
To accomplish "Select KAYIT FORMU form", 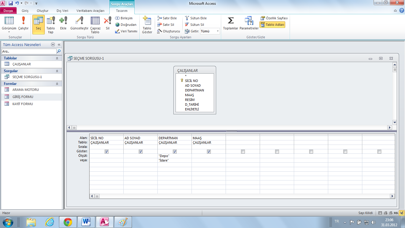I will [32, 104].
